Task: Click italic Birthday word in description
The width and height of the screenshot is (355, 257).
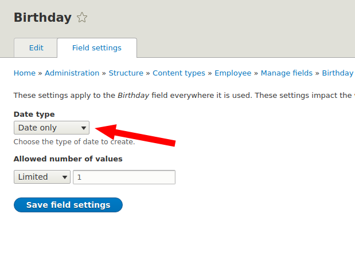Action: click(134, 96)
